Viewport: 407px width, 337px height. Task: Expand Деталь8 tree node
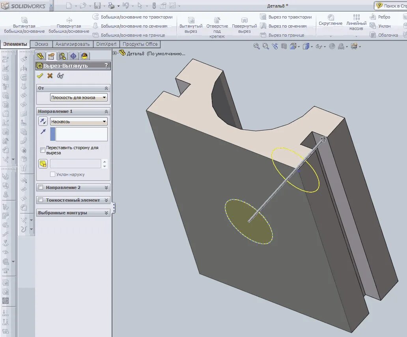point(115,53)
